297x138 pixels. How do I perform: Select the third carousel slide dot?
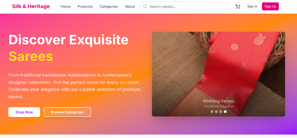[x=221, y=112]
